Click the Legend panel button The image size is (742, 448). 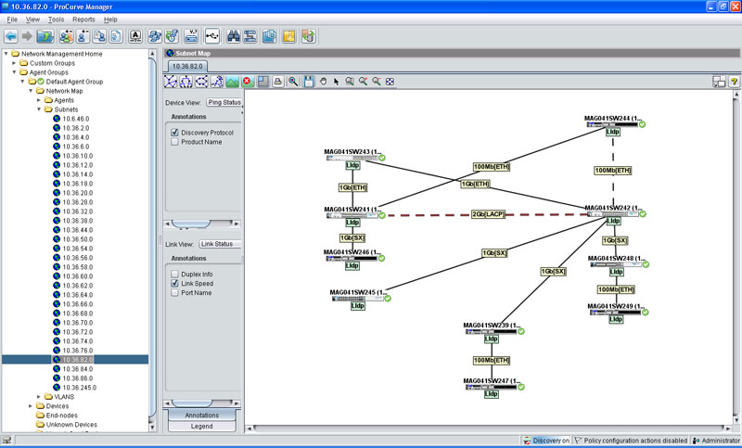click(202, 427)
